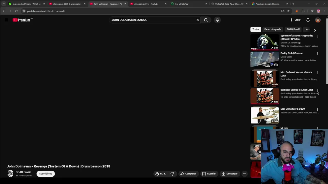Show more filter chips with the arrow
Screen dimensions: 328x184
(315, 30)
